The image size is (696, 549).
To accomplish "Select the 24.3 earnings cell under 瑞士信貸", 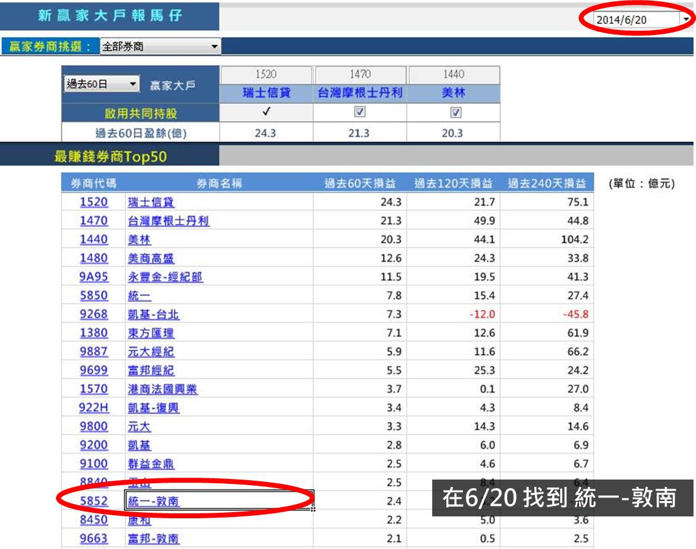I will point(266,133).
